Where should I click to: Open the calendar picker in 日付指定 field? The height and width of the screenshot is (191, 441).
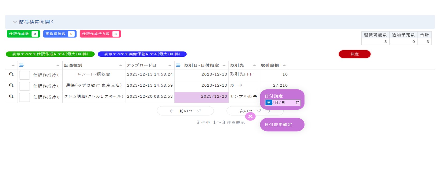coord(298,103)
